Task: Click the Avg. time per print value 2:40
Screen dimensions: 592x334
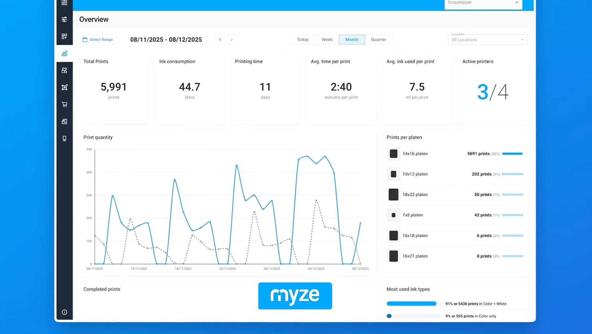Action: point(341,87)
